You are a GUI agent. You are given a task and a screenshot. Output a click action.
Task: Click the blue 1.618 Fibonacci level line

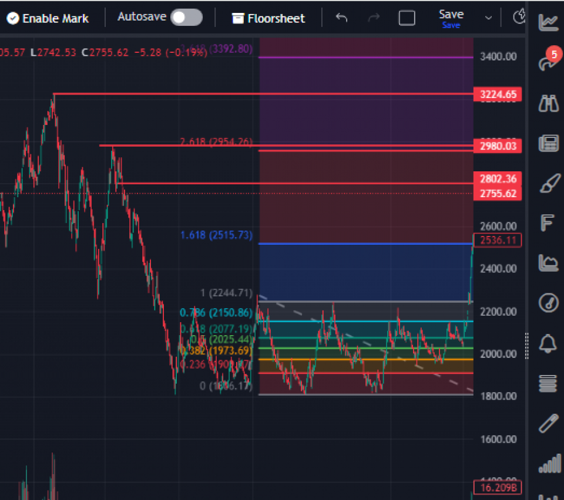click(364, 244)
